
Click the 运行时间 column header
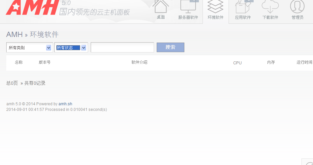click(304, 62)
